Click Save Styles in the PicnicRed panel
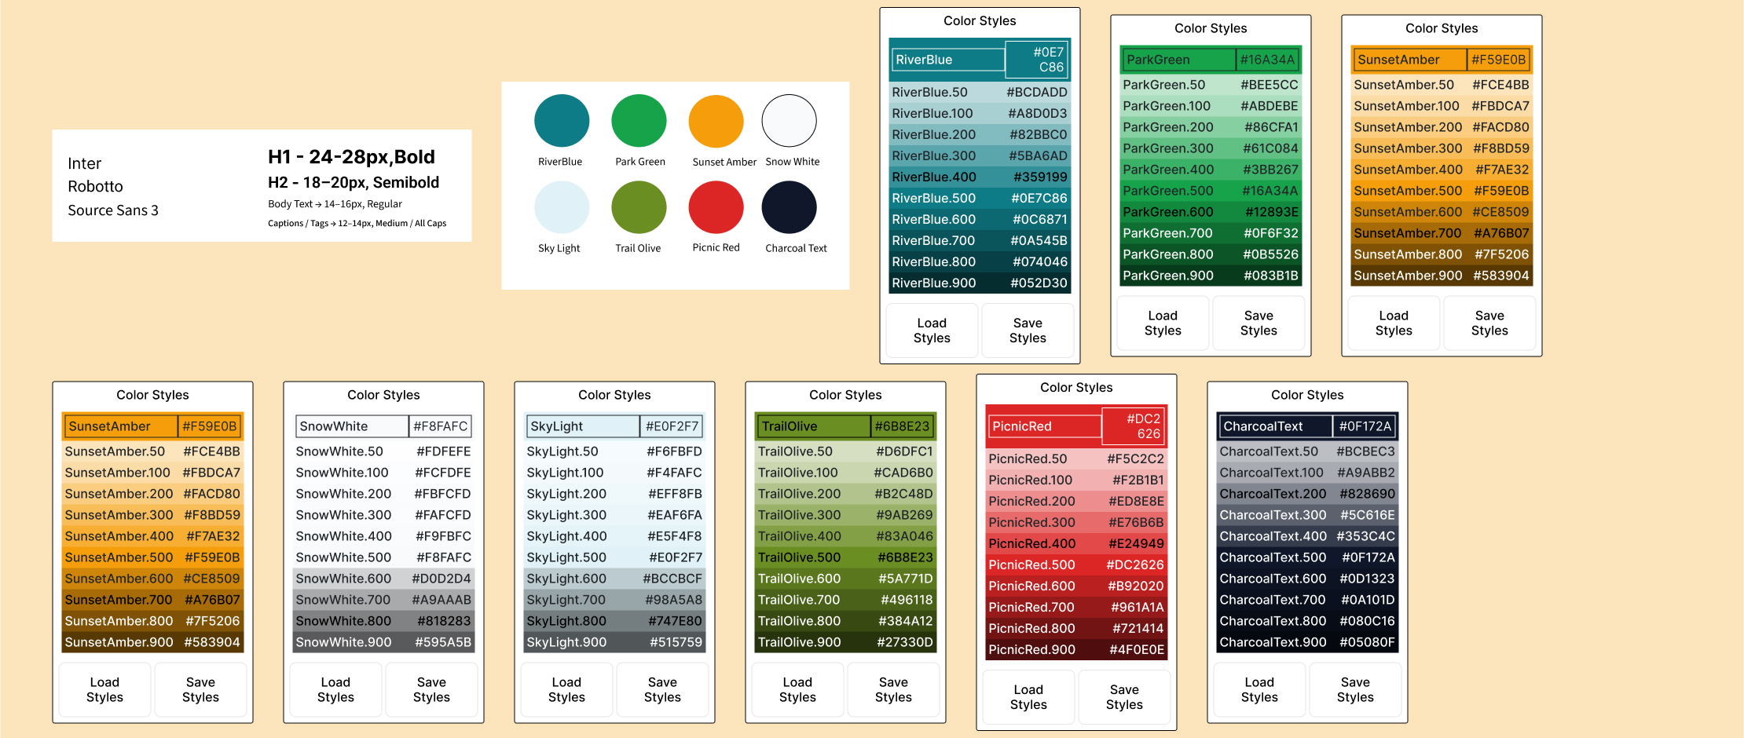The width and height of the screenshot is (1744, 738). 1123,697
